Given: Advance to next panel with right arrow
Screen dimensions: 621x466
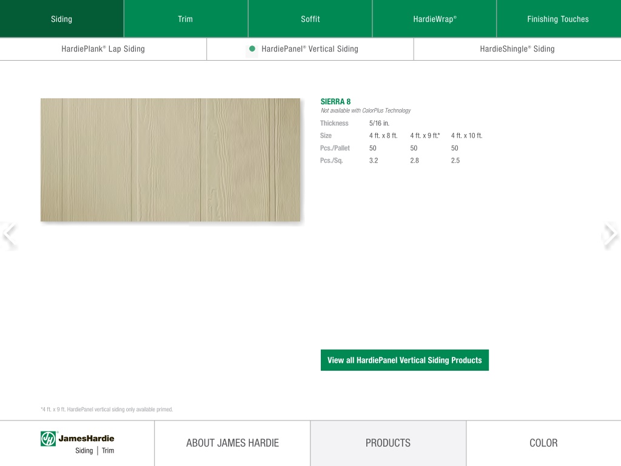Looking at the screenshot, I should tap(611, 234).
